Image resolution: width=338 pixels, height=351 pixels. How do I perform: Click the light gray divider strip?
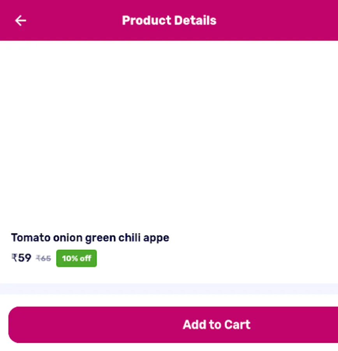[x=169, y=289]
